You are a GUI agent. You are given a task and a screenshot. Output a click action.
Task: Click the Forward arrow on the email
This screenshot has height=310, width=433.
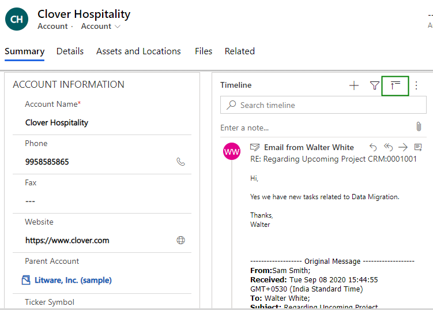[x=403, y=147]
